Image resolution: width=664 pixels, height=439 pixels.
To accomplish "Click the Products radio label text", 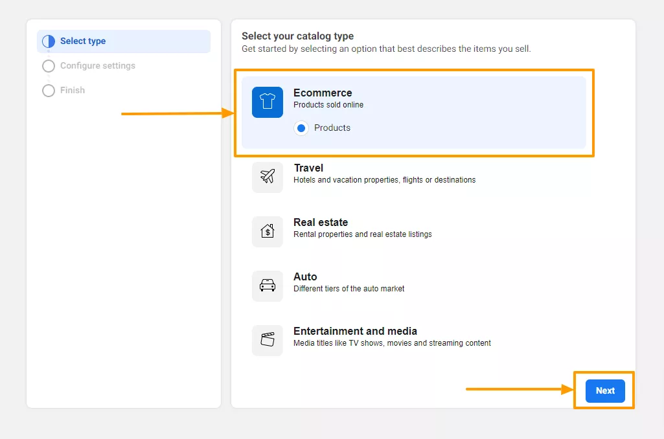I will (x=332, y=128).
